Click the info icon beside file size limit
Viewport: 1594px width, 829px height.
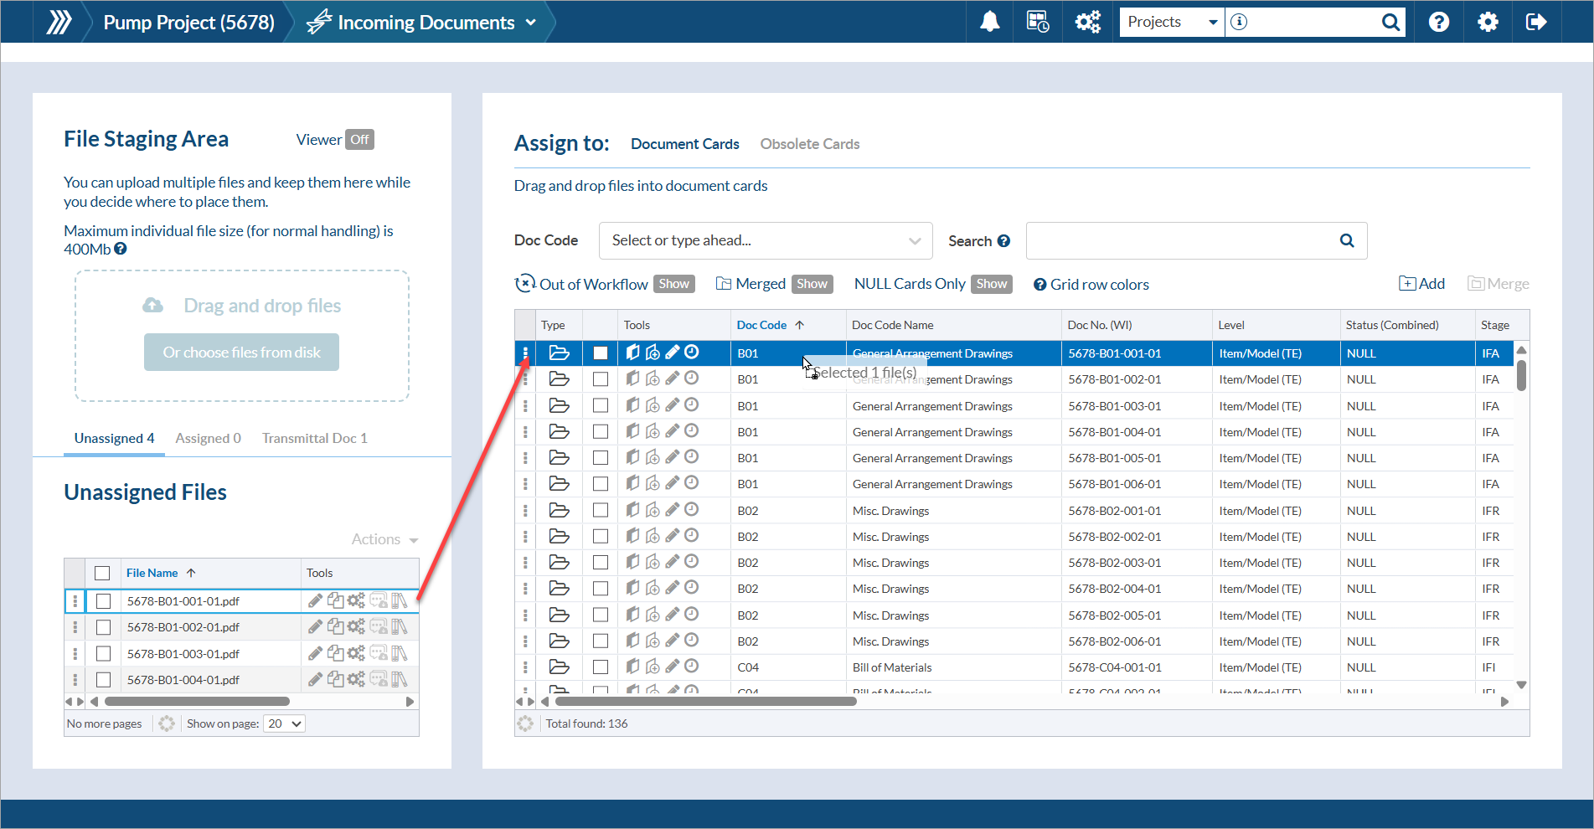121,249
